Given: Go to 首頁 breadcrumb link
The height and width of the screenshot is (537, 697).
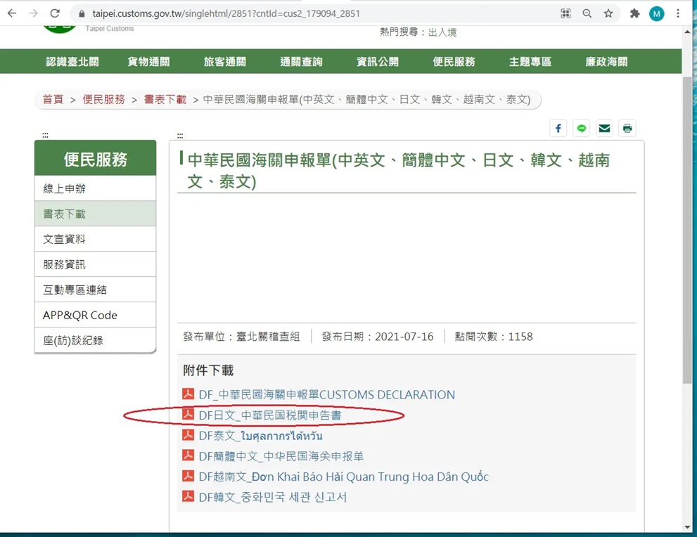Looking at the screenshot, I should 53,99.
